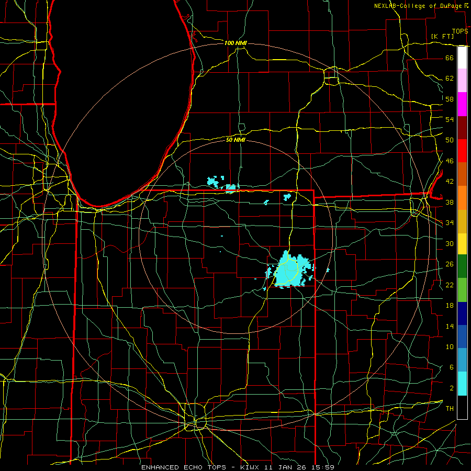The image size is (471, 471).
Task: Click the black TH legend swatch
Action: [x=462, y=407]
